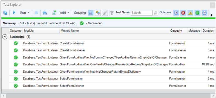Toggle succeeded outcome green check filter
Image resolution: width=216 pixels, height=98 pixels.
197,13
